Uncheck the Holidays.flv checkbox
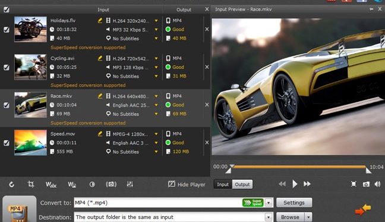Image resolution: width=385 pixels, height=222 pixels. tap(7, 30)
